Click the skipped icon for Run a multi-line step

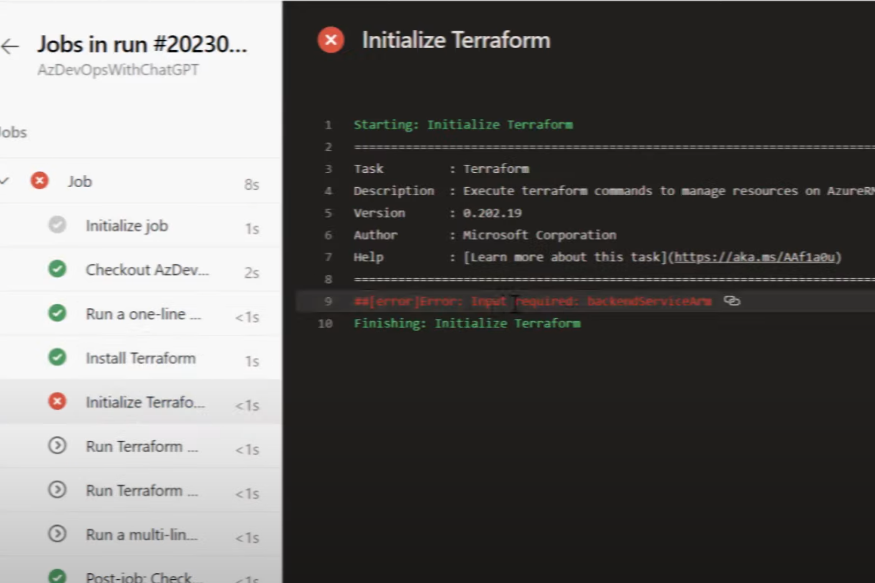coord(57,533)
